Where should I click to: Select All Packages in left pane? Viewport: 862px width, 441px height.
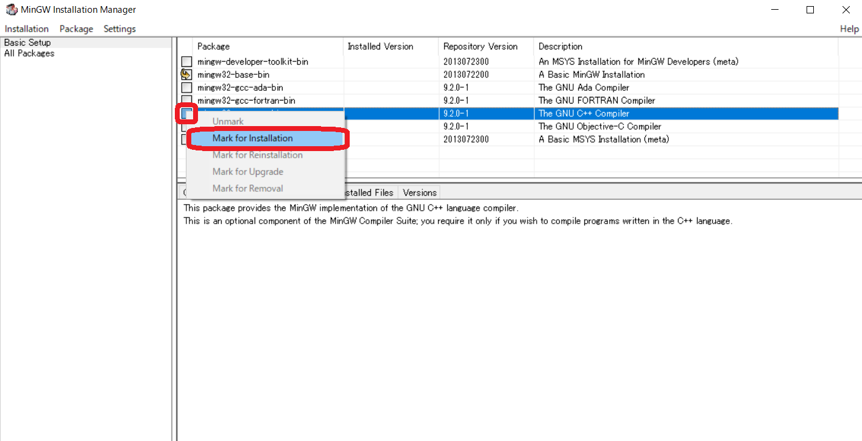29,53
